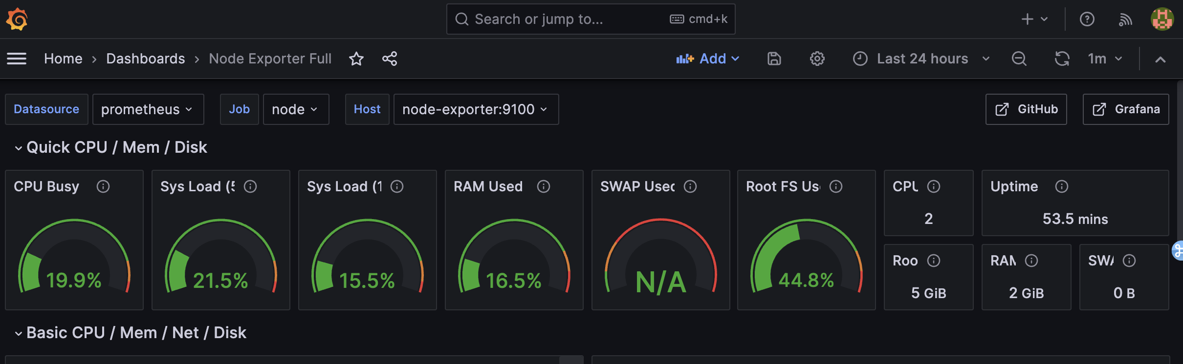This screenshot has height=364, width=1183.
Task: Collapse the Quick CPU / Mem / Disk row
Action: coord(19,148)
